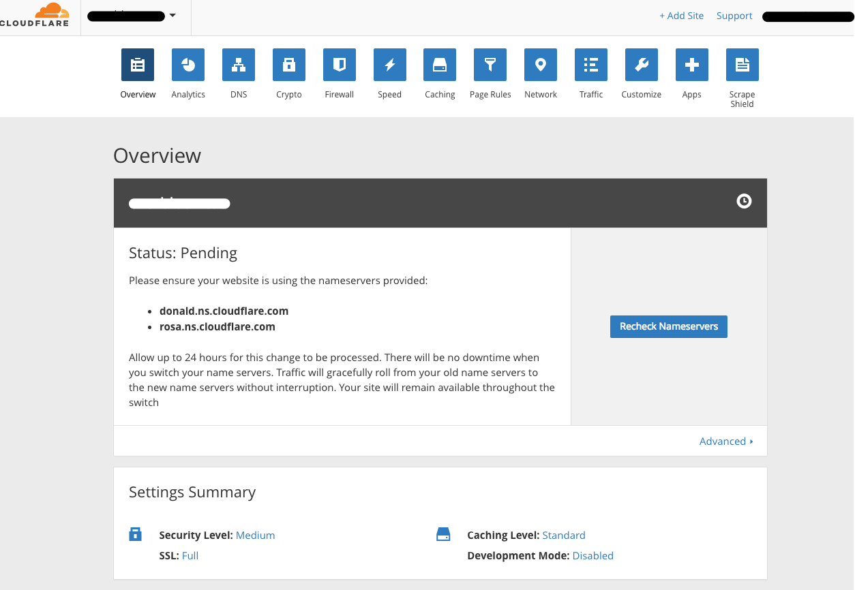Open the Analytics pie chart icon

[188, 65]
